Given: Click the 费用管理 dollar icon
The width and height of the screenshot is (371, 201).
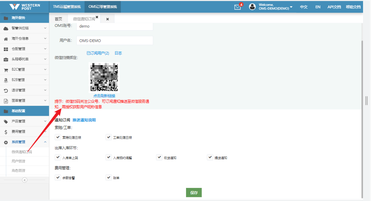Looking at the screenshot, I should 6,132.
